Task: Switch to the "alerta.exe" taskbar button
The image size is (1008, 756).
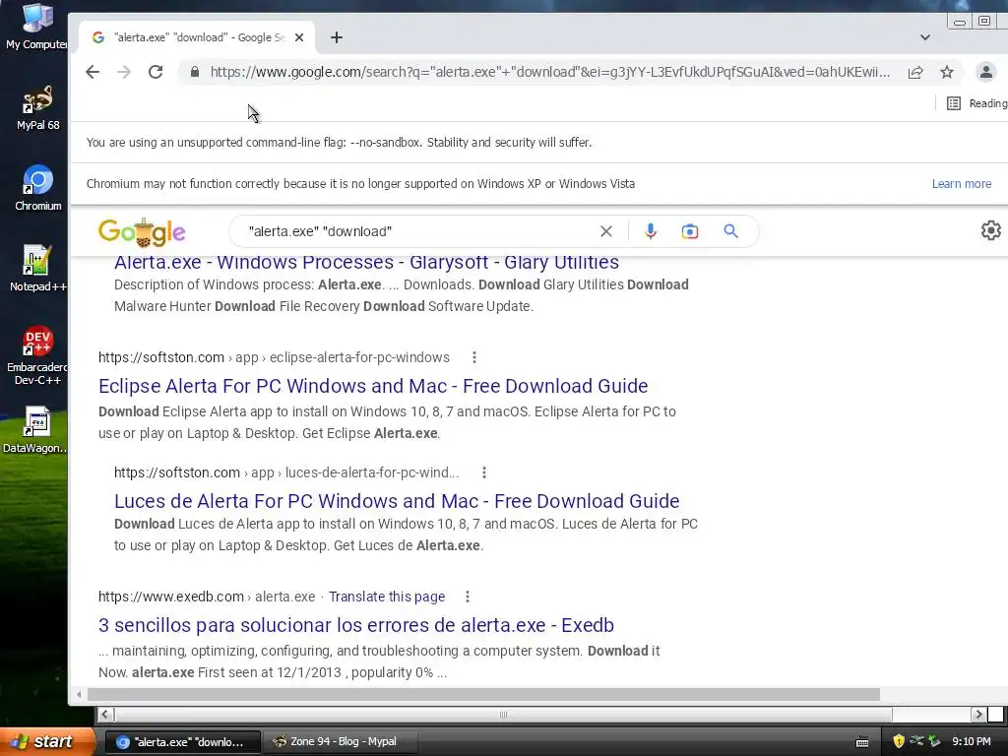Action: [182, 742]
